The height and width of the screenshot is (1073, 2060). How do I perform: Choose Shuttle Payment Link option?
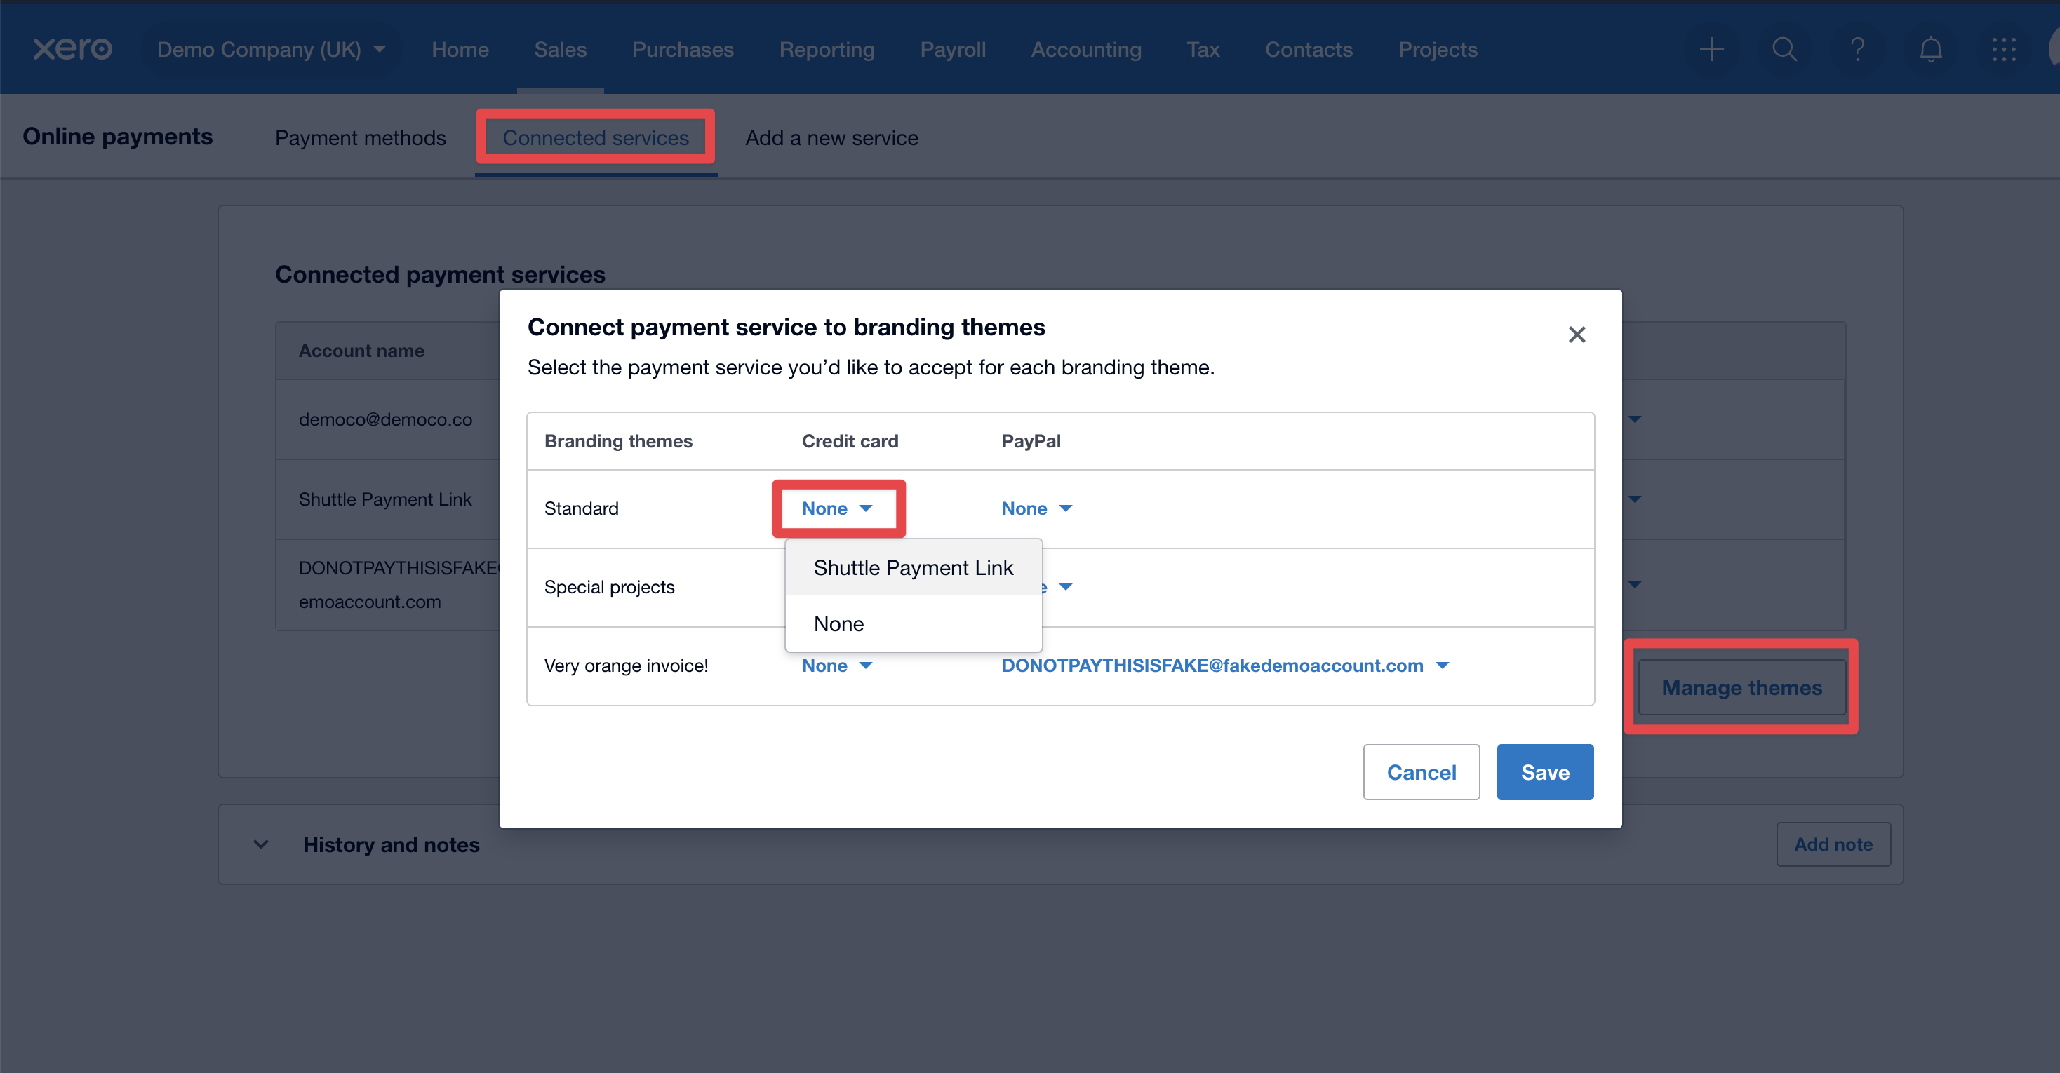[912, 567]
